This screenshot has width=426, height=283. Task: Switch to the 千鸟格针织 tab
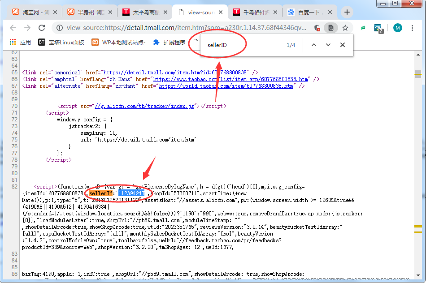pyautogui.click(x=255, y=12)
